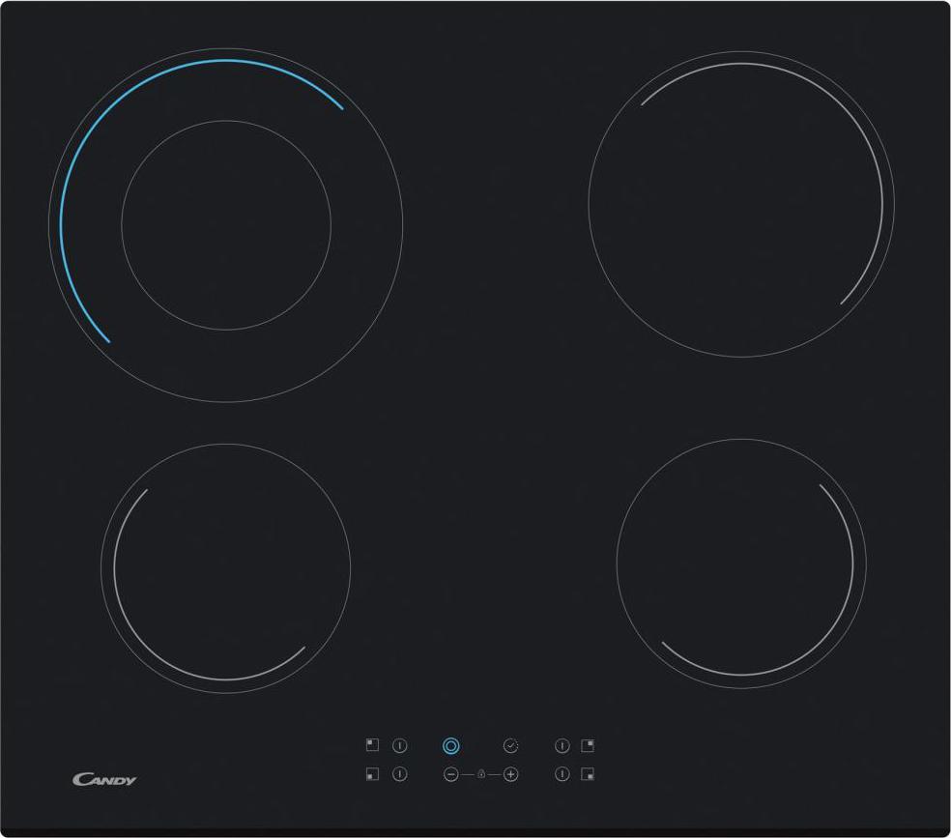Turn on the front-right zone power key
The height and width of the screenshot is (838, 951).
tap(562, 774)
